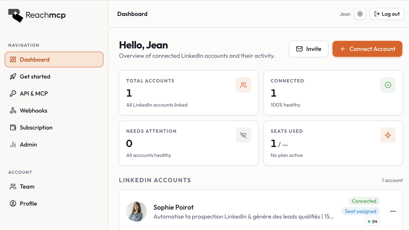Image resolution: width=409 pixels, height=230 pixels.
Task: Click the Seat assigned badge
Action: coord(361,211)
